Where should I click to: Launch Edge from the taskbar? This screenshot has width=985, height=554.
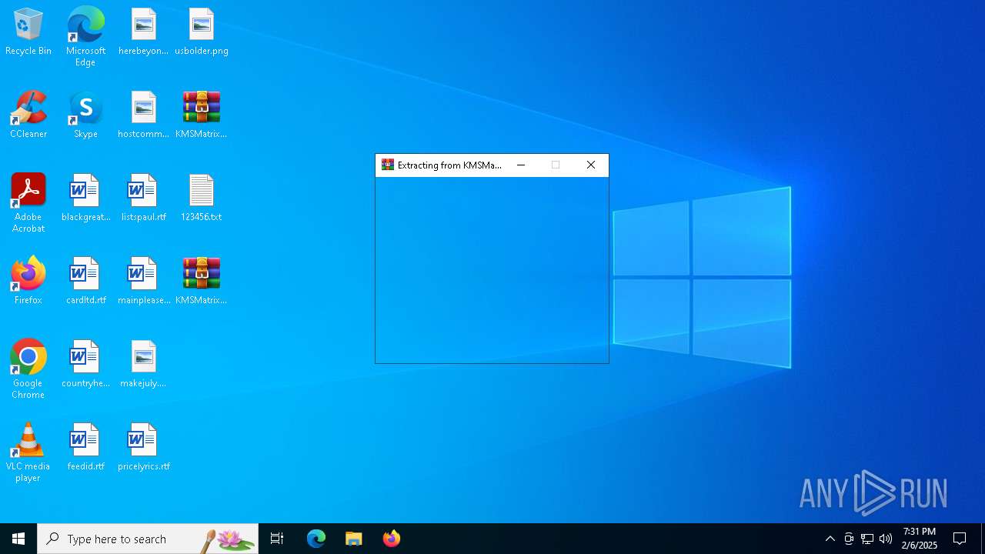click(316, 539)
